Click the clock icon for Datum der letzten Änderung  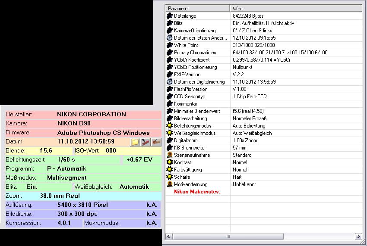point(169,38)
